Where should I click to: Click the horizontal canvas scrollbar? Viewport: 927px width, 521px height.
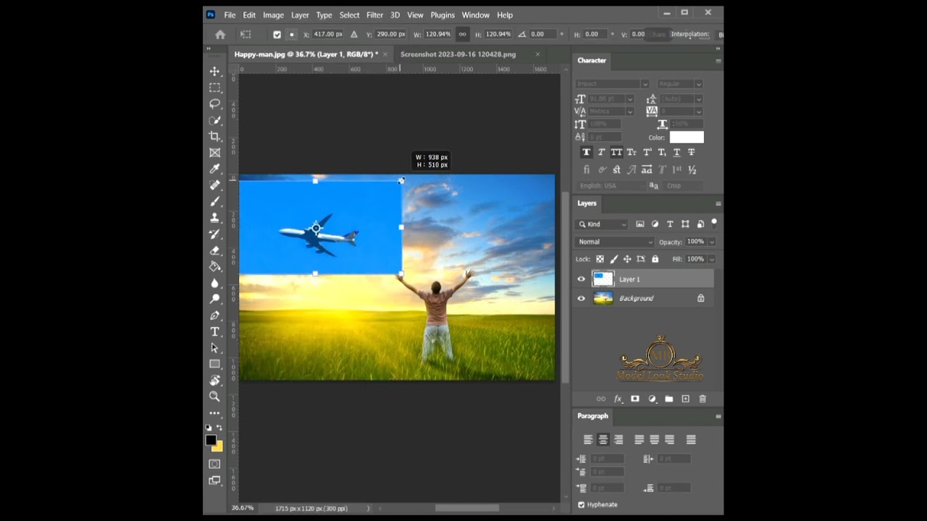click(467, 508)
